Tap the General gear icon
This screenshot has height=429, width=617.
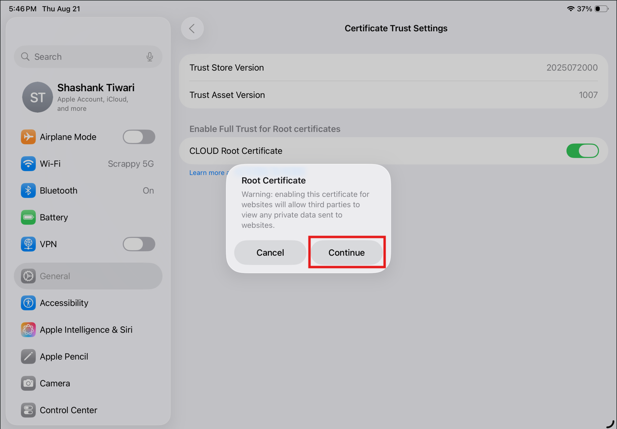(28, 276)
